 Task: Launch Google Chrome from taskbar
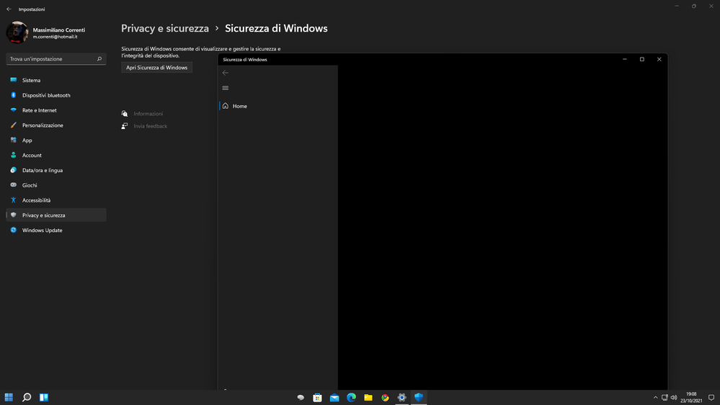coord(385,397)
